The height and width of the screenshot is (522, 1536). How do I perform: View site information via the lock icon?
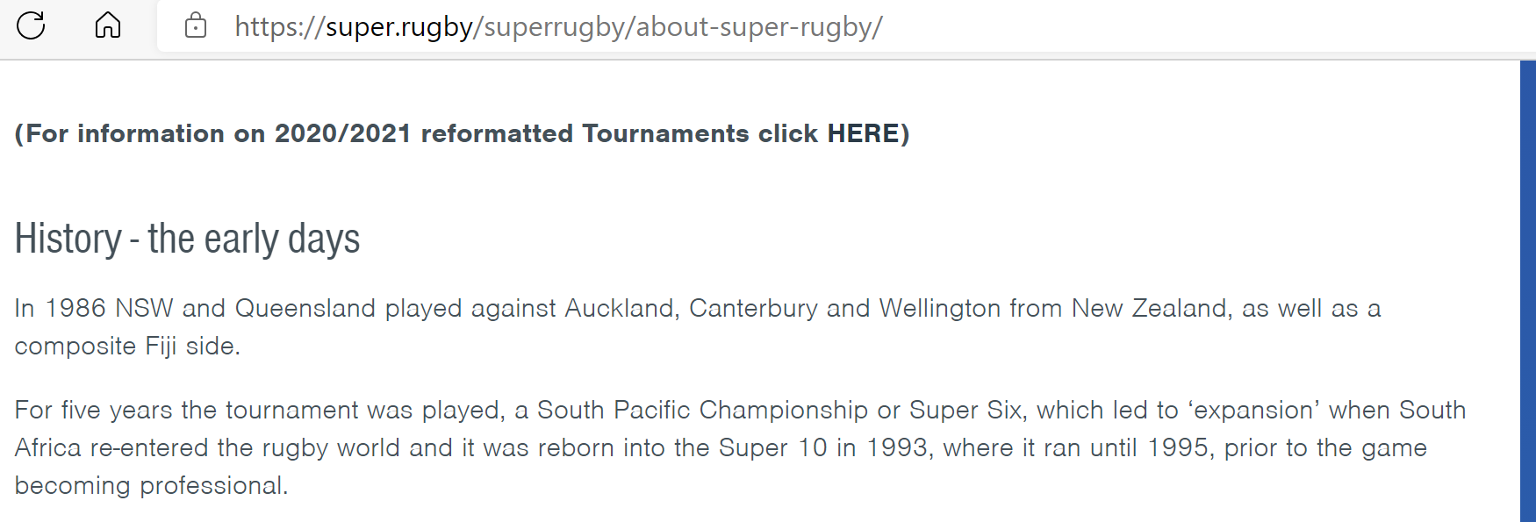[196, 25]
